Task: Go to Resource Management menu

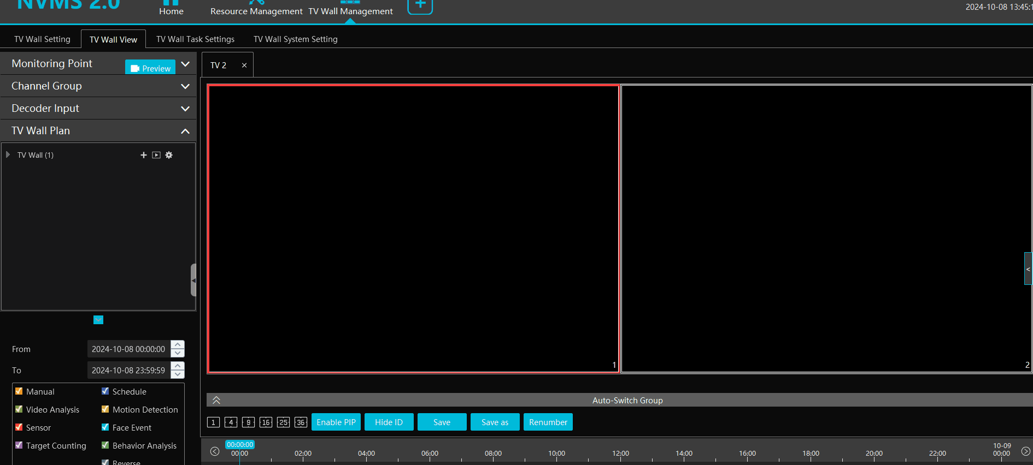Action: [x=256, y=11]
